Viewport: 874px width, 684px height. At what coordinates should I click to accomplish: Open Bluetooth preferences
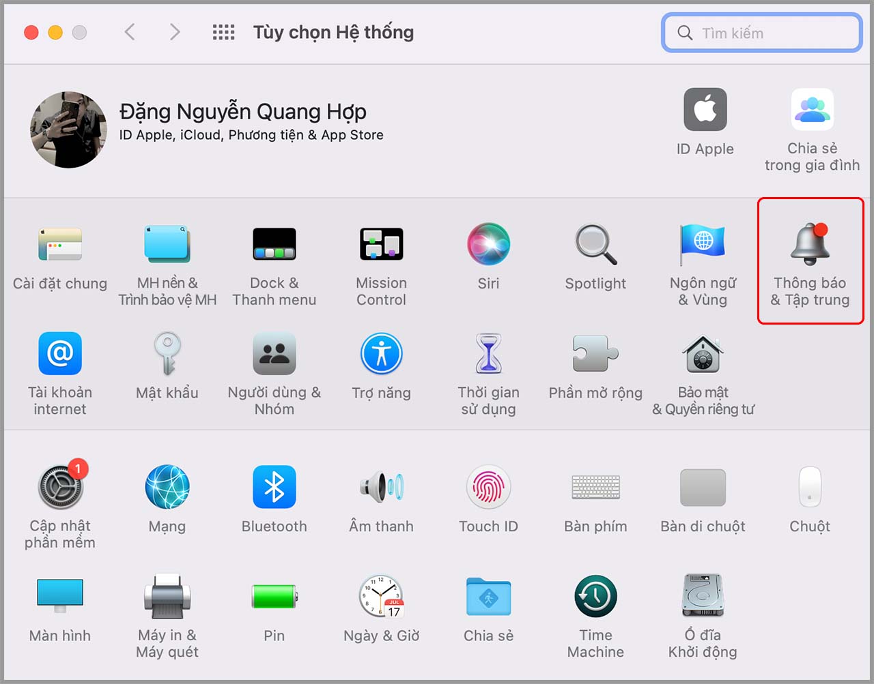click(x=274, y=486)
